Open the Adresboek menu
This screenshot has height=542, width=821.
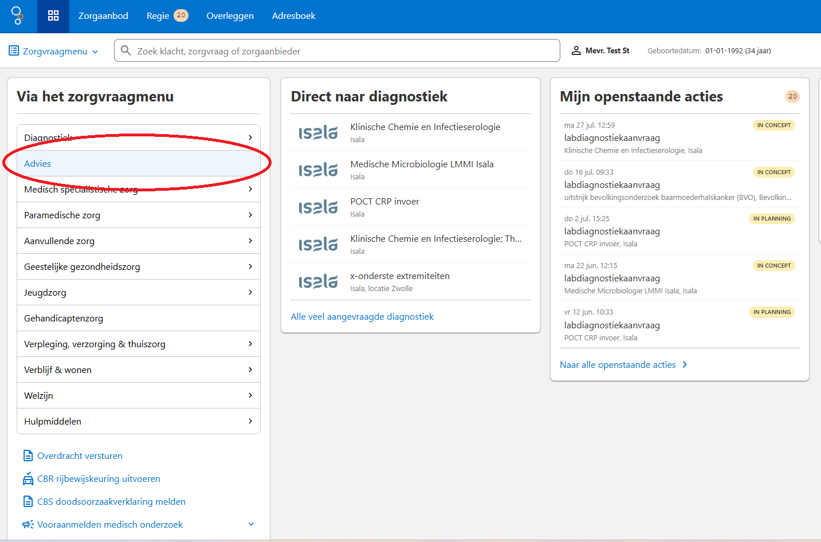coord(293,16)
